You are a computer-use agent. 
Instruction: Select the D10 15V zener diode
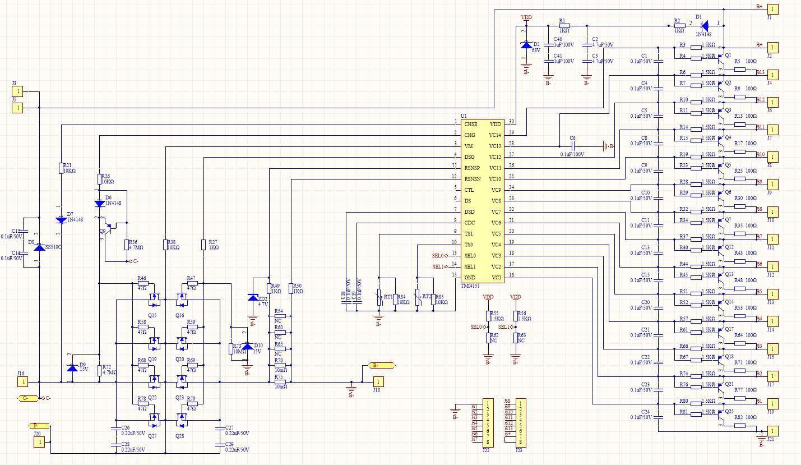click(x=246, y=346)
